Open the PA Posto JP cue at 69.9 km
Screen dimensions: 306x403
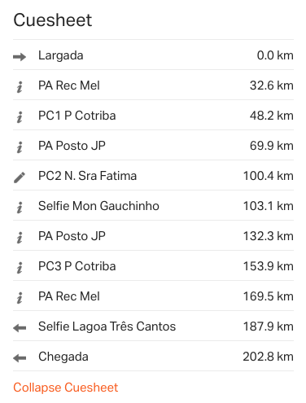[153, 145]
